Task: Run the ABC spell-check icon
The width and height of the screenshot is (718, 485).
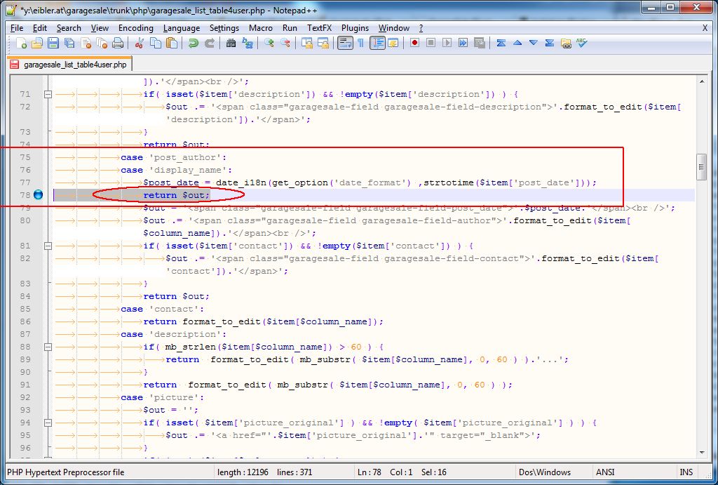Action: [581, 43]
